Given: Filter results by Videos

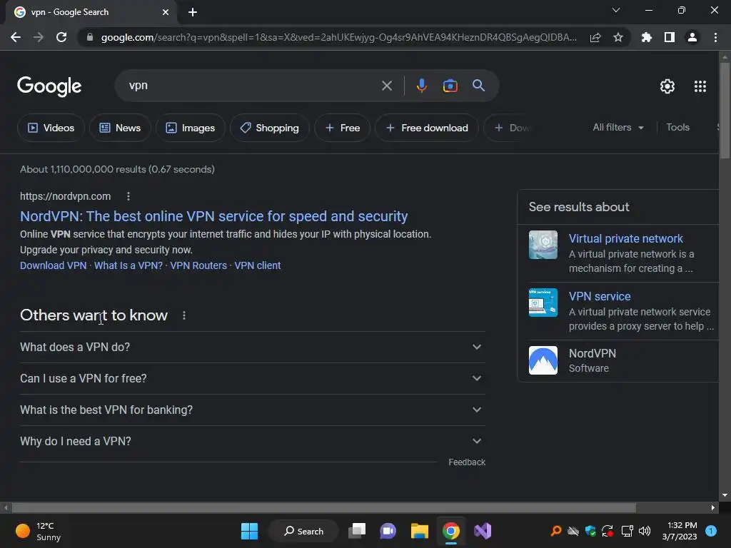Looking at the screenshot, I should click(51, 128).
